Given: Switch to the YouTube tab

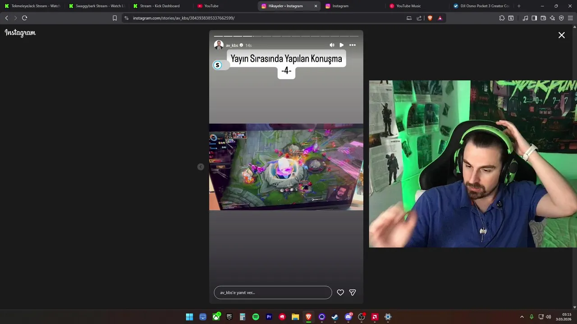Looking at the screenshot, I should coord(225,6).
